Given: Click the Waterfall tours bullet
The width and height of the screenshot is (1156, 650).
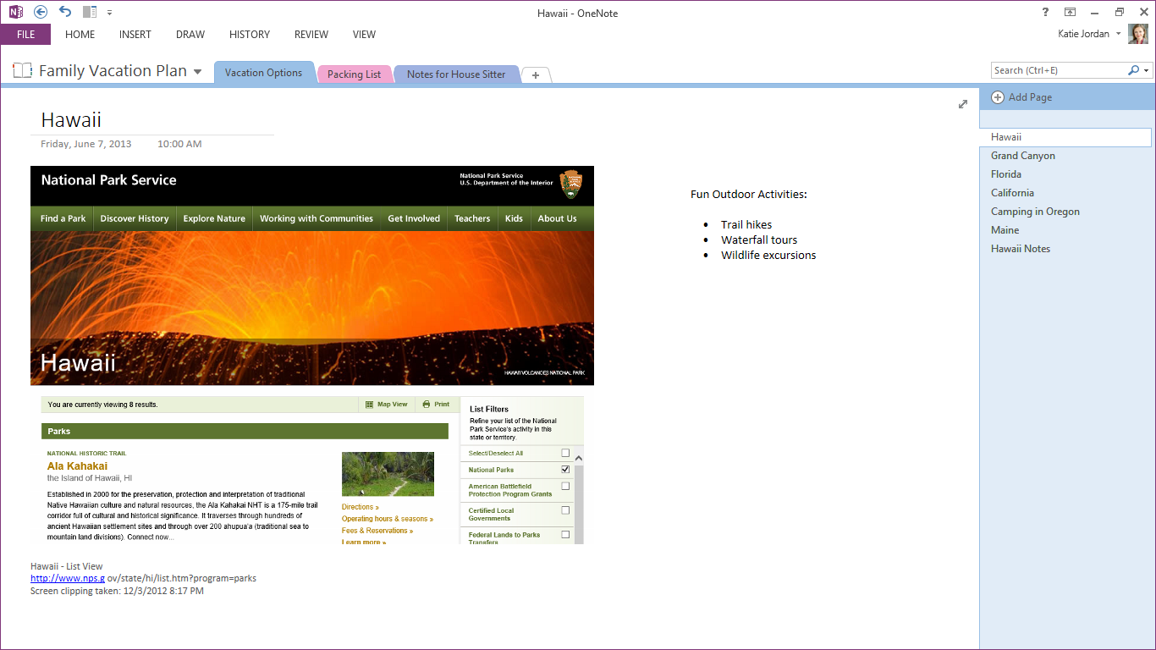Looking at the screenshot, I should [x=759, y=240].
